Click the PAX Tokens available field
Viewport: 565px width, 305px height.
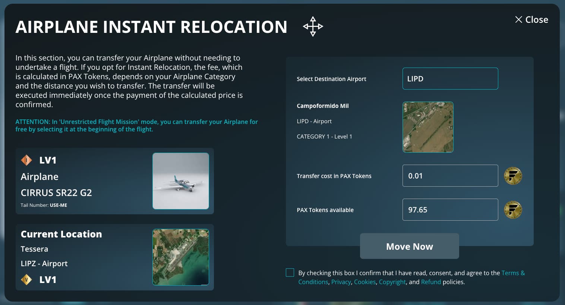(x=450, y=210)
